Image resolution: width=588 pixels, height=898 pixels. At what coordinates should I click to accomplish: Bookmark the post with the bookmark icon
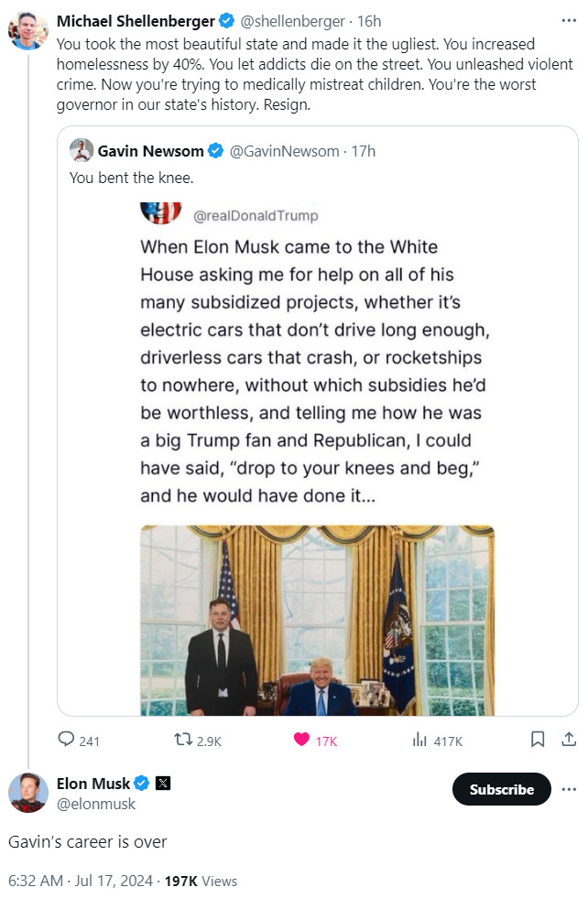pyautogui.click(x=538, y=740)
